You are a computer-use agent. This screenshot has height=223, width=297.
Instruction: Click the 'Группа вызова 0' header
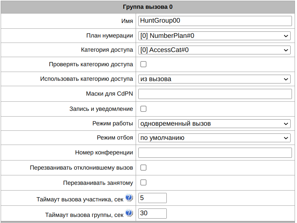tap(148, 6)
